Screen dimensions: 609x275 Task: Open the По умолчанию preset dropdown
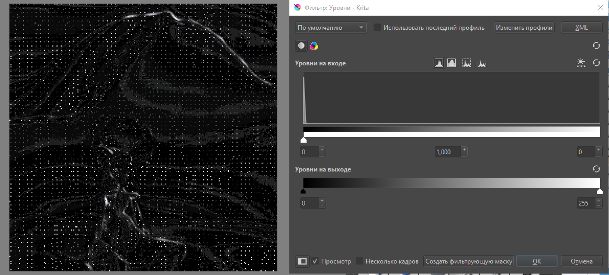tap(331, 28)
